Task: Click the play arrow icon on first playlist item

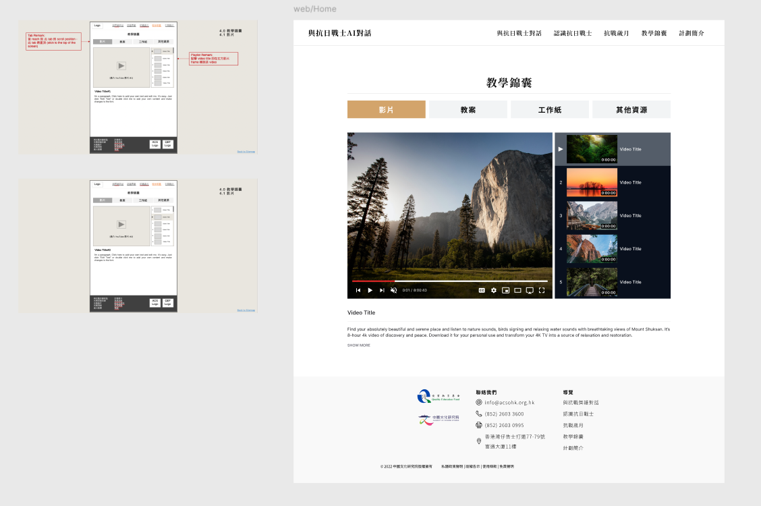Action: coord(561,149)
